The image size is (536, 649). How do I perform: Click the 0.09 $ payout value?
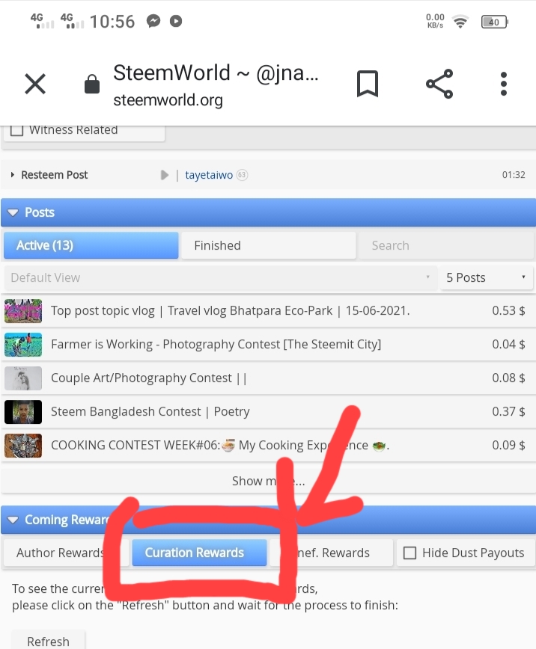508,446
